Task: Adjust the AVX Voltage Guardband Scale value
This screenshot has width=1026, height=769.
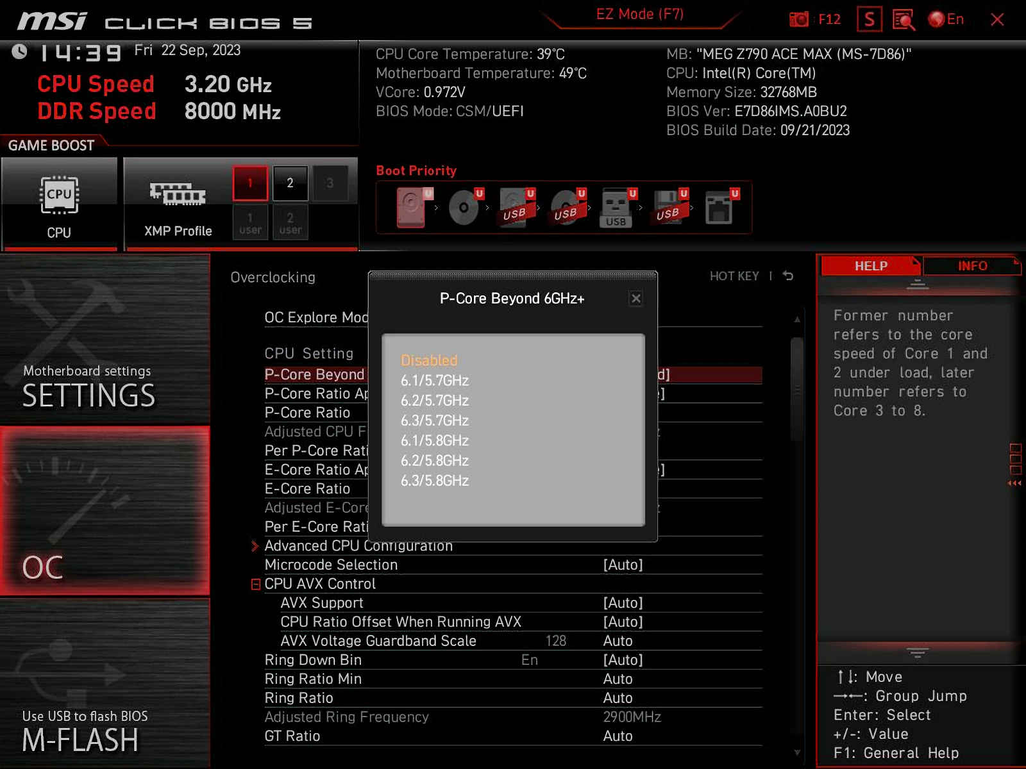Action: point(555,640)
